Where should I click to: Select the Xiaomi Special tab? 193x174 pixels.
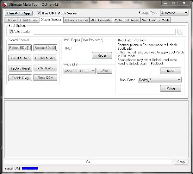pyautogui.click(x=51, y=20)
